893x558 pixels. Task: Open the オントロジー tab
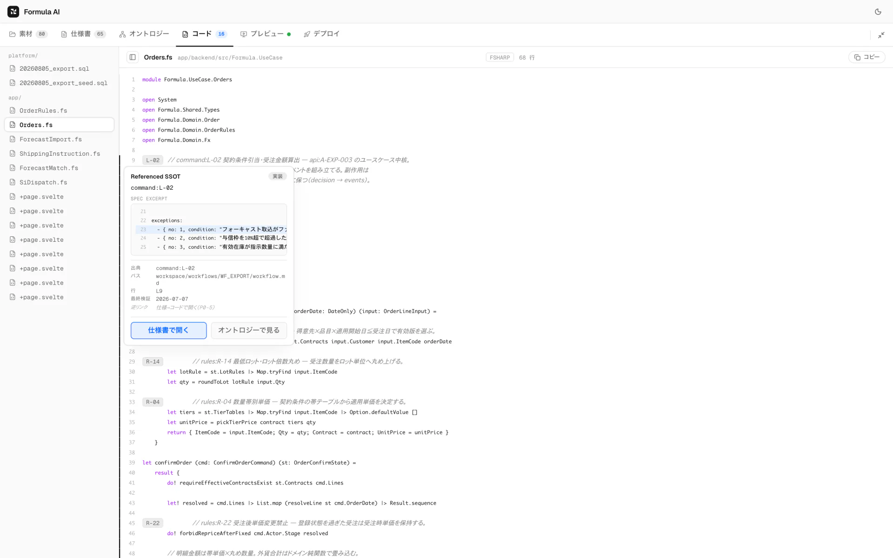144,34
